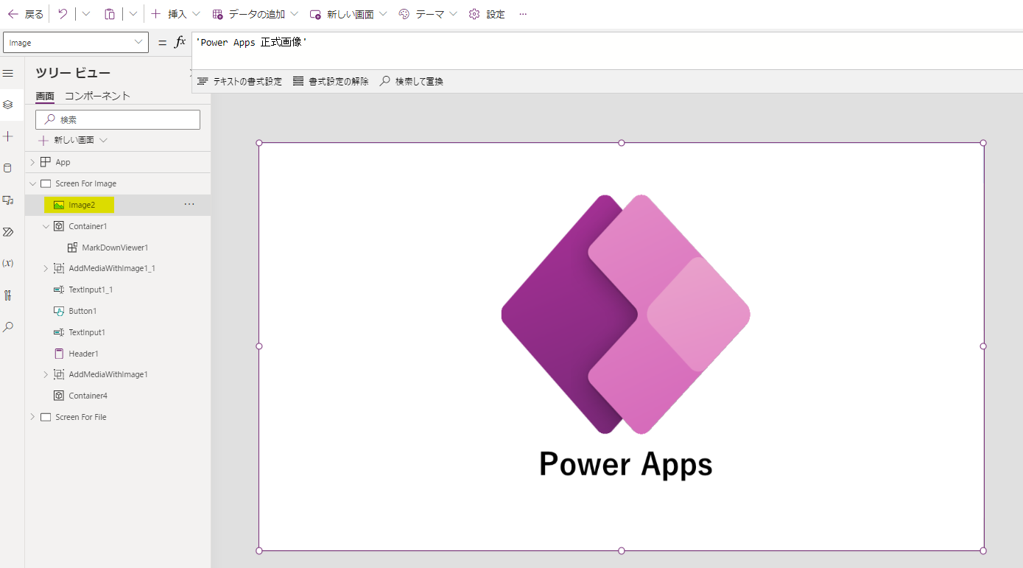This screenshot has height=568, width=1023.
Task: Open the Media icon in sidebar
Action: coord(8,200)
